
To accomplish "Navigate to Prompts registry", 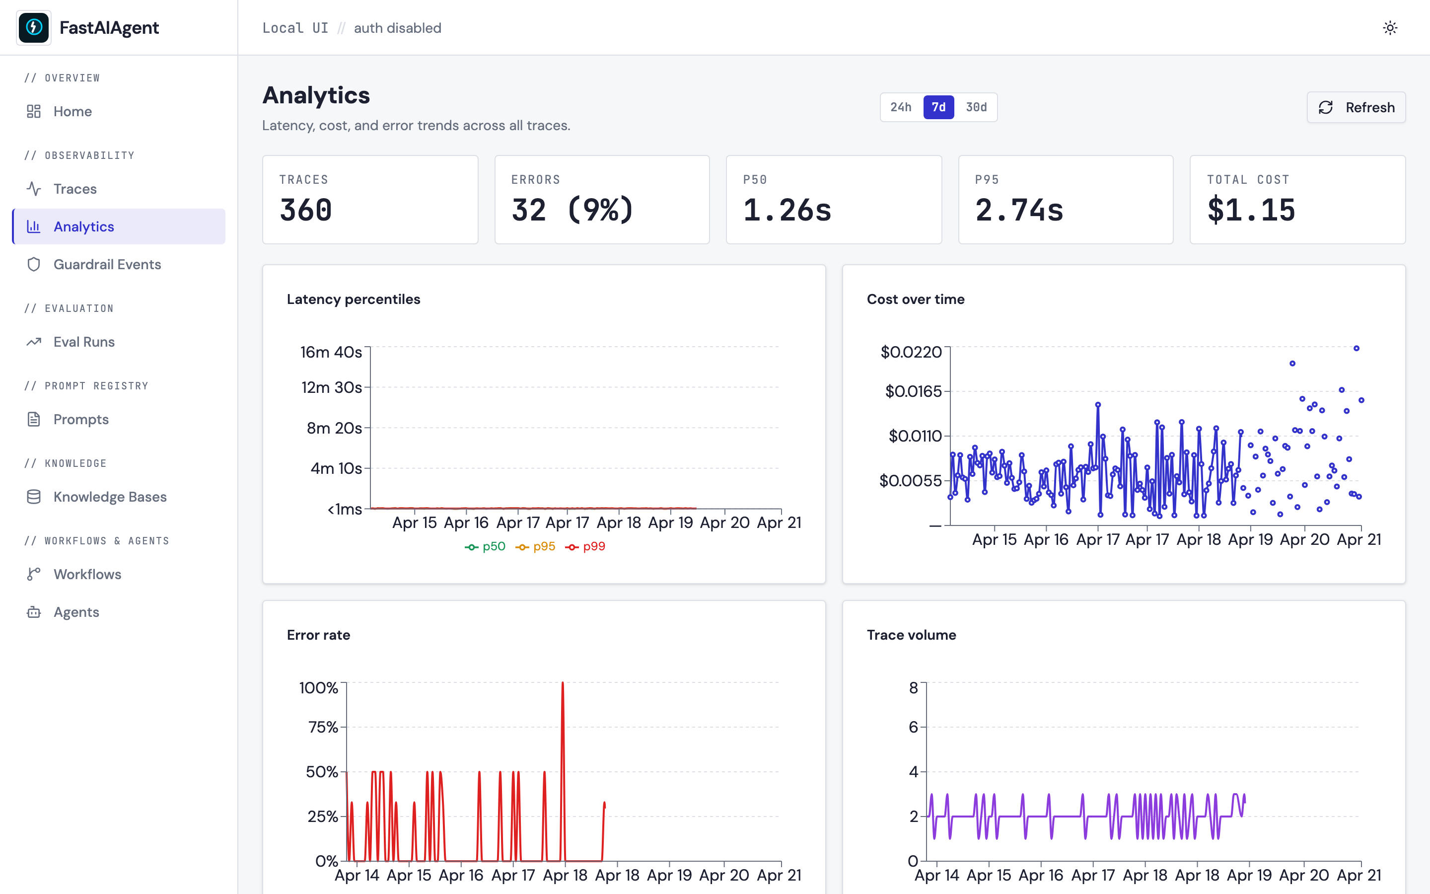I will pyautogui.click(x=119, y=419).
